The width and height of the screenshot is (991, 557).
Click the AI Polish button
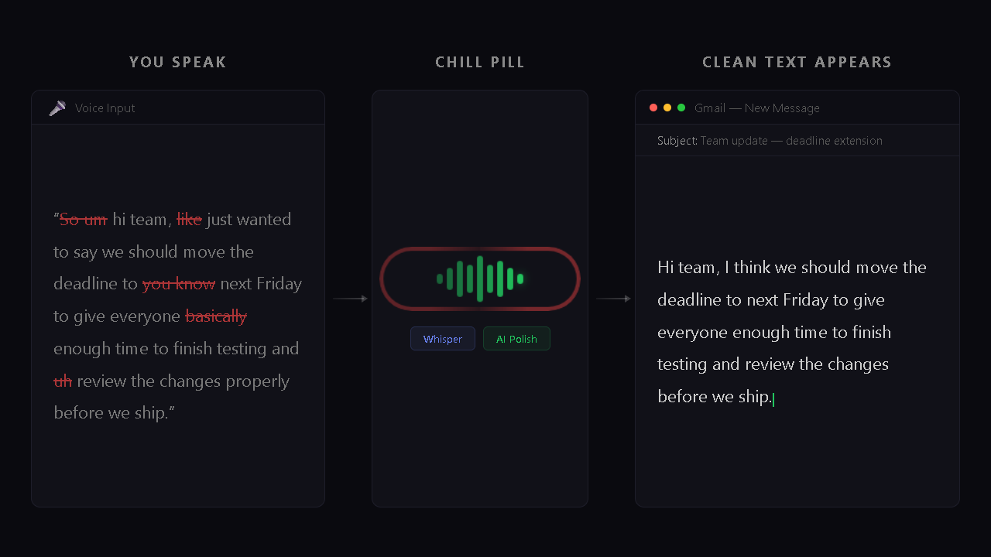(x=516, y=338)
